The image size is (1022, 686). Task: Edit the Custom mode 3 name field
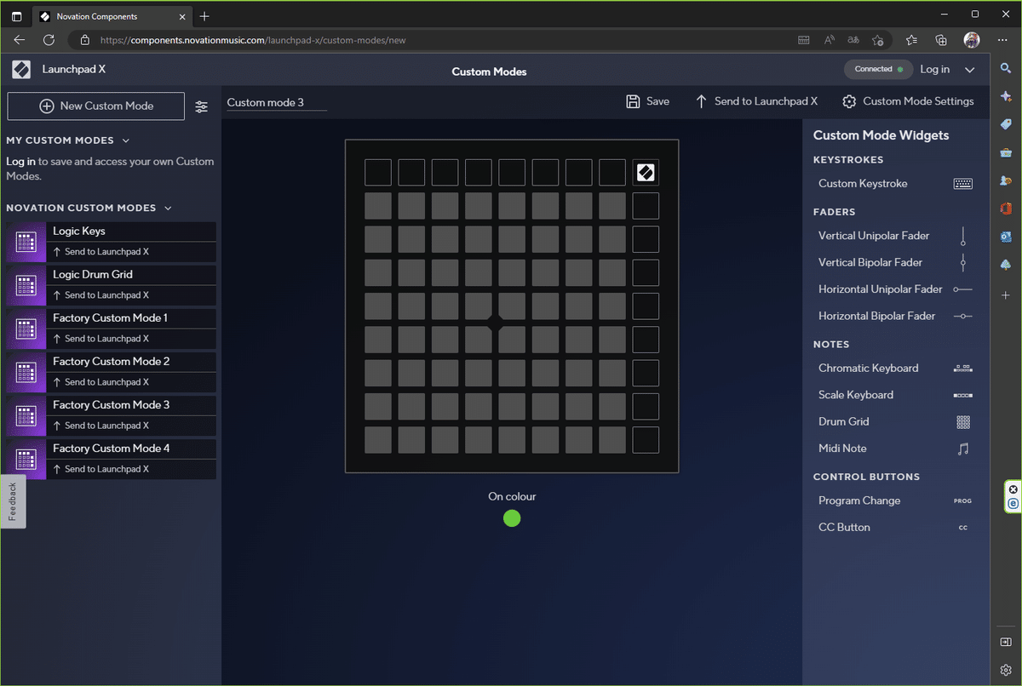pos(277,103)
